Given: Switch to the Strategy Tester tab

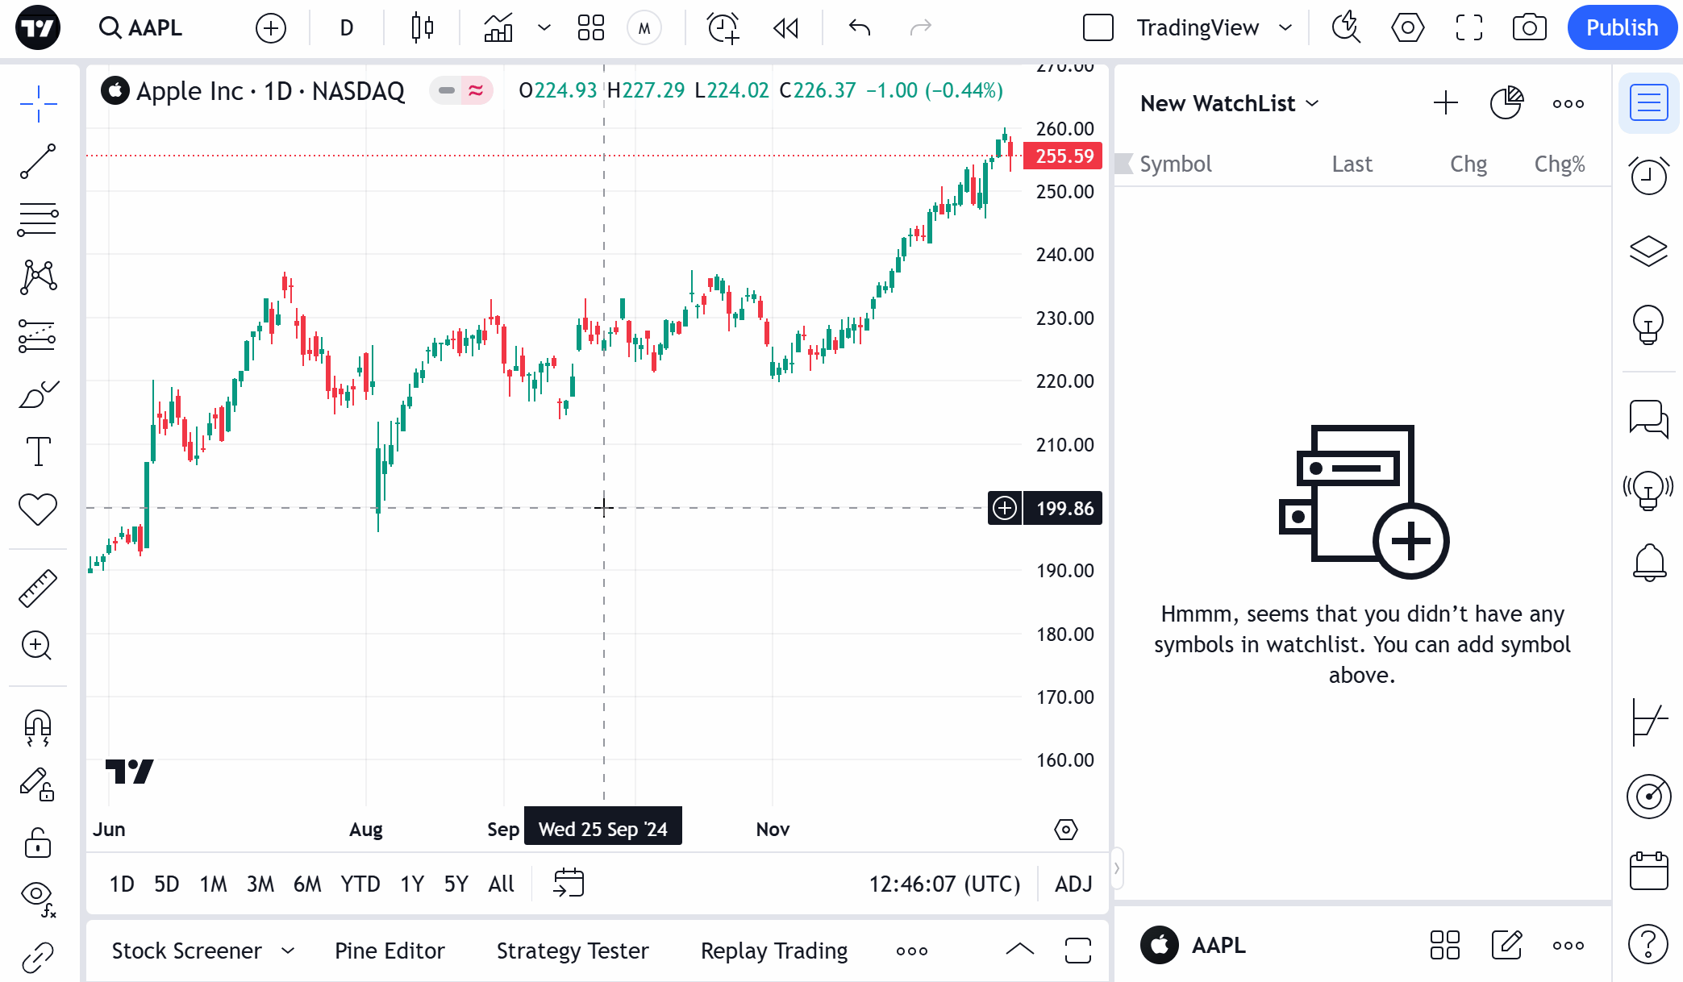Looking at the screenshot, I should (573, 951).
